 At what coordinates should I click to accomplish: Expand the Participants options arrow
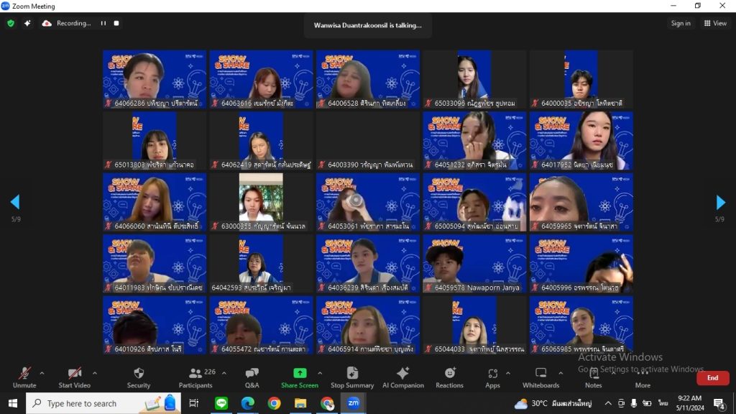pyautogui.click(x=224, y=374)
